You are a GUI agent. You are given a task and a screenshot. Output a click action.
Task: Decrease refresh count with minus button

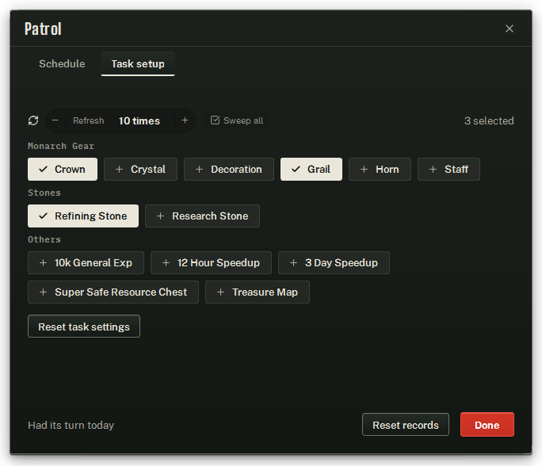click(55, 120)
